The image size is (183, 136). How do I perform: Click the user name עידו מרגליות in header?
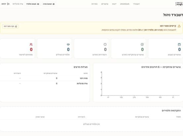[x=18, y=4]
